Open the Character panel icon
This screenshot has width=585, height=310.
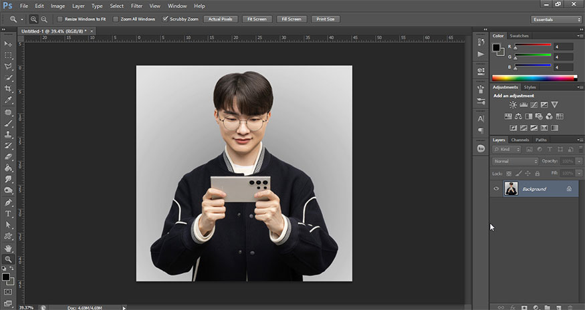pyautogui.click(x=481, y=118)
